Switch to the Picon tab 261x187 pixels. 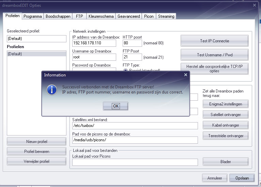coord(149,16)
